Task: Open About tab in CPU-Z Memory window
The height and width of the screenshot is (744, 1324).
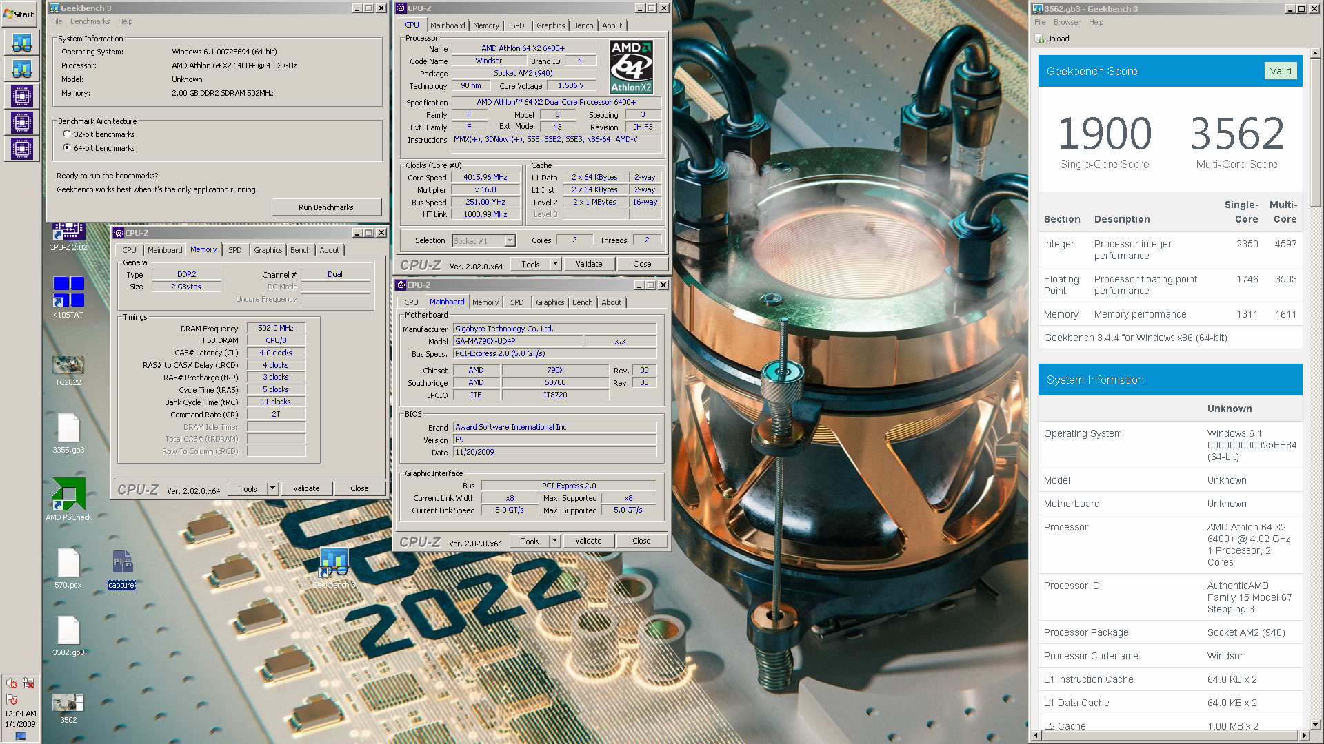Action: click(x=330, y=250)
